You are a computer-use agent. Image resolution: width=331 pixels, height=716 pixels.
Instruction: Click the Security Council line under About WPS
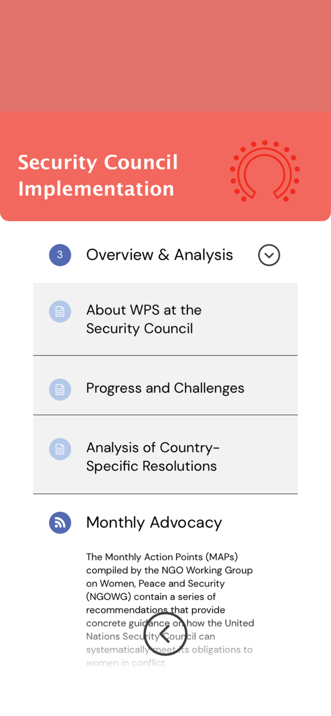point(139,329)
